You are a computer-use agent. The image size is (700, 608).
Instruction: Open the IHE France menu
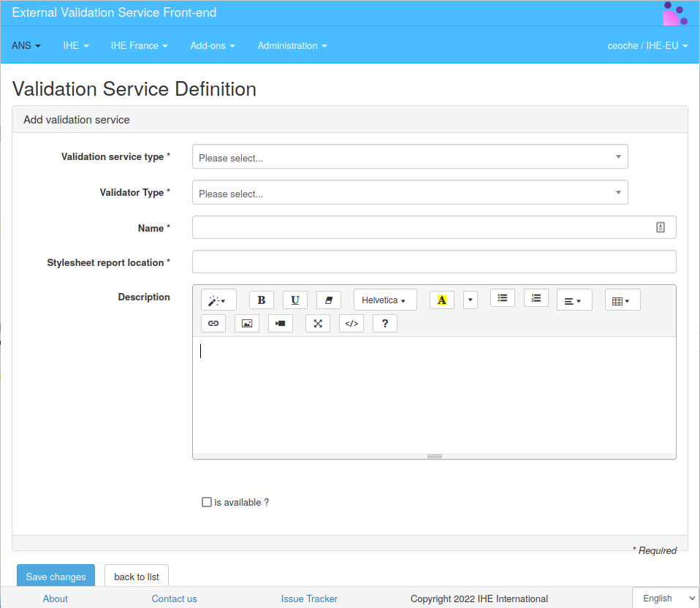139,45
